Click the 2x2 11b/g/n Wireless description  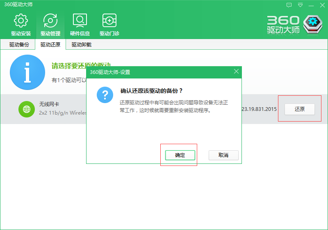63,113
